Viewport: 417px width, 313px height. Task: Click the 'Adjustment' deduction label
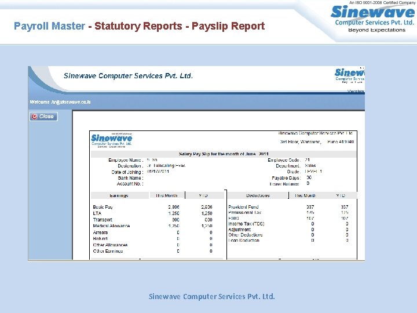coord(239,230)
